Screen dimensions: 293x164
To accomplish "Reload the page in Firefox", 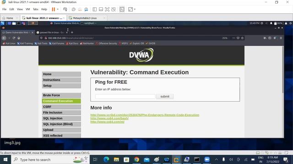I will pyautogui.click(x=14, y=38).
